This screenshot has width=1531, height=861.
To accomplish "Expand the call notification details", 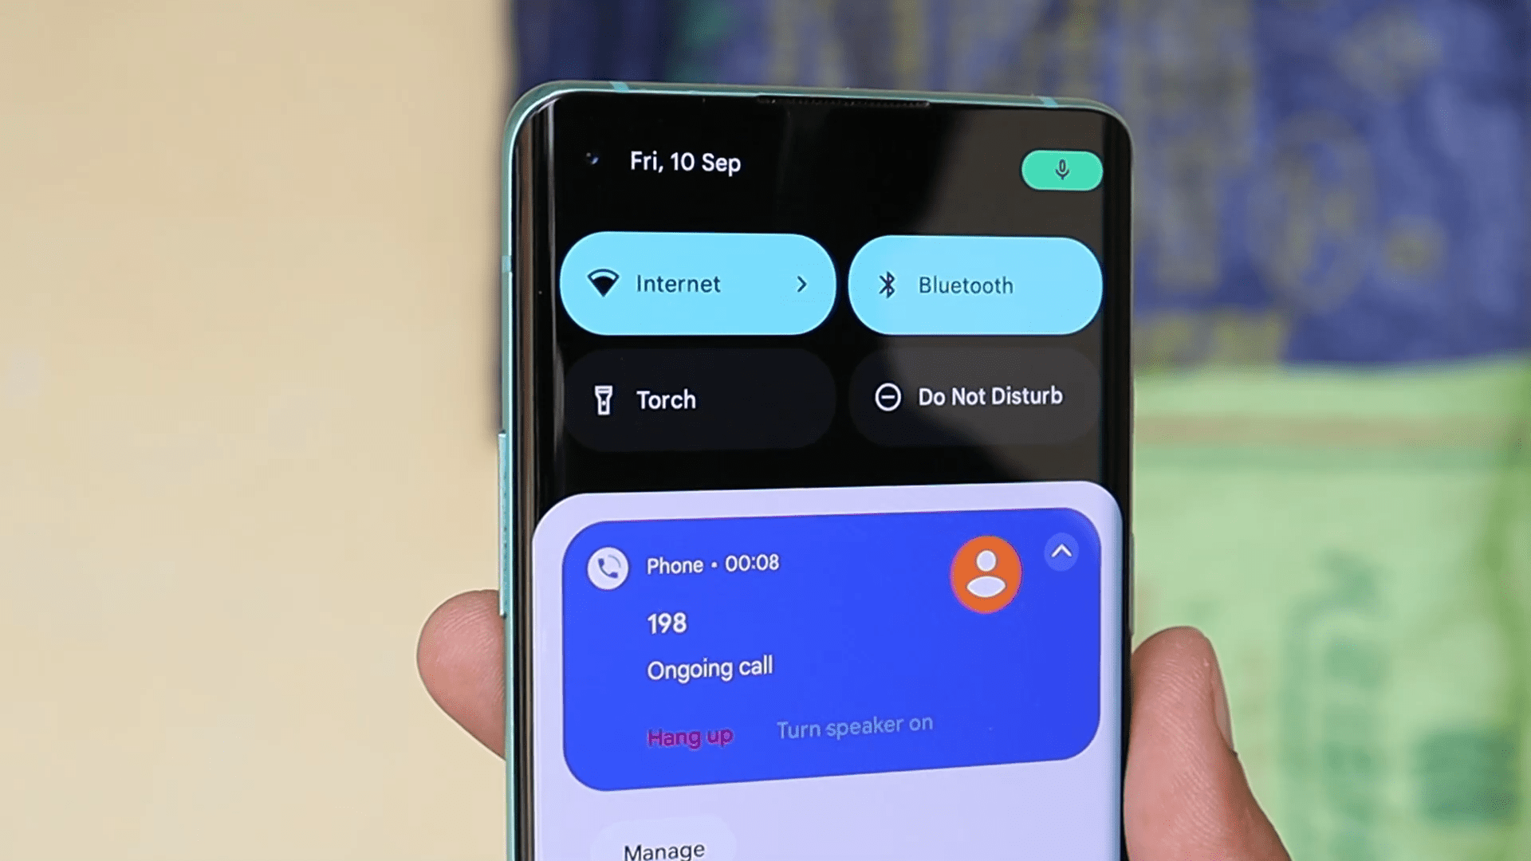I will [1061, 551].
